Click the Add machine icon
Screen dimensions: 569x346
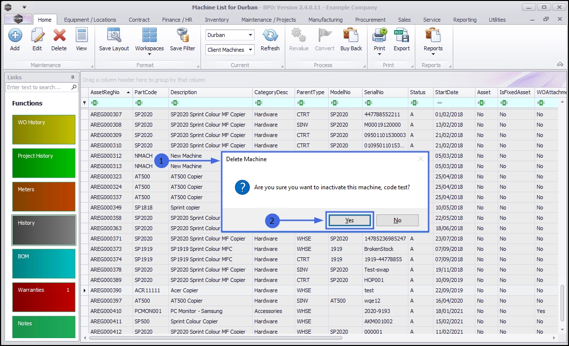click(x=15, y=36)
